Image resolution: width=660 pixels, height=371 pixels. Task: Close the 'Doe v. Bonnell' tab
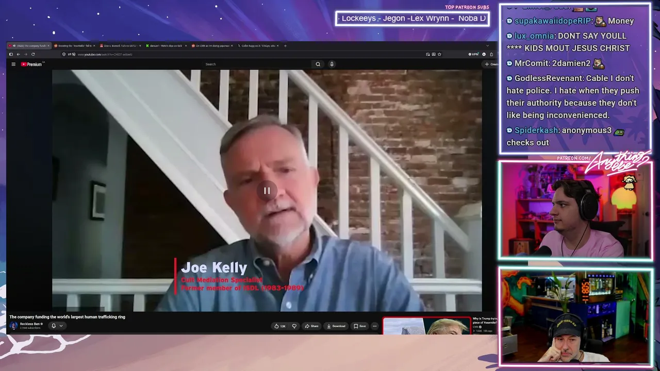[x=140, y=46]
